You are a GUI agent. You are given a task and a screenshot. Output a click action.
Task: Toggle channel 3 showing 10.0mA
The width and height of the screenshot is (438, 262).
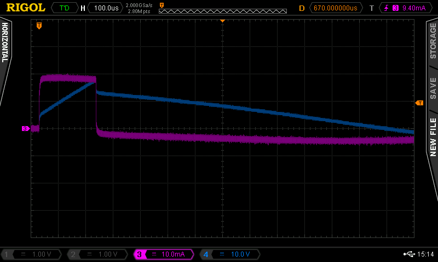coord(164,254)
